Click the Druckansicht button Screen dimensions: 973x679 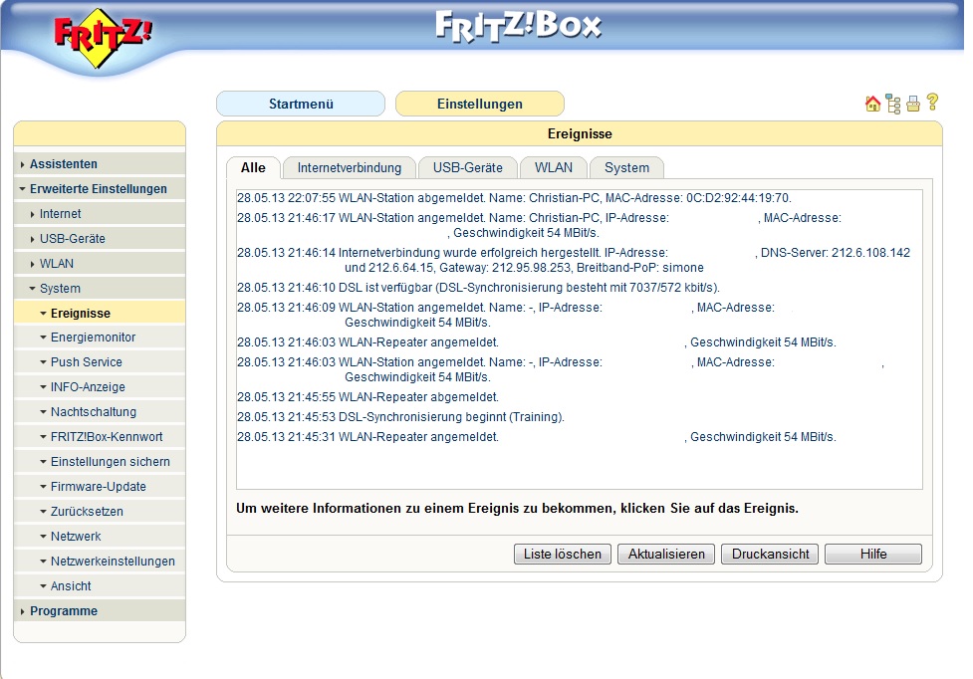click(770, 554)
